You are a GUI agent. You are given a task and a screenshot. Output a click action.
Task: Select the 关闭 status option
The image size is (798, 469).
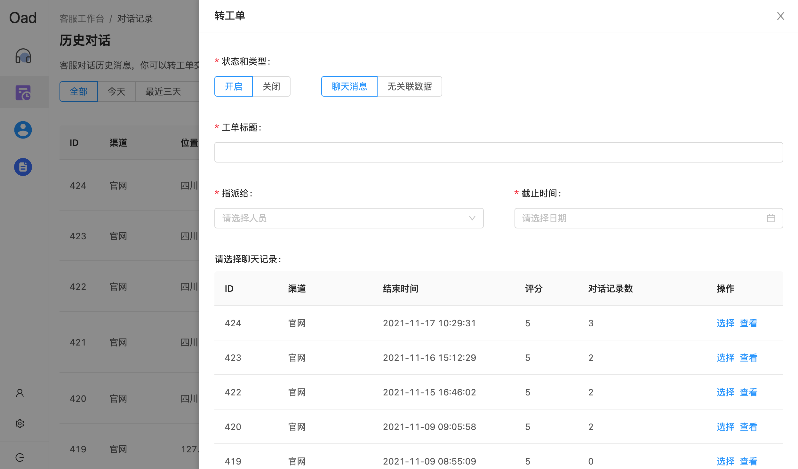(x=271, y=86)
